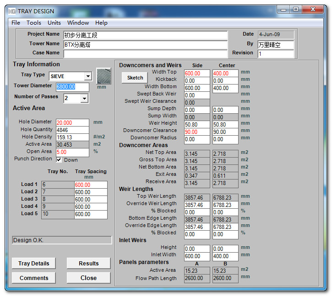Screen dimensions: 332x296
Task: Click Side Sump Depth field
Action: click(x=197, y=110)
